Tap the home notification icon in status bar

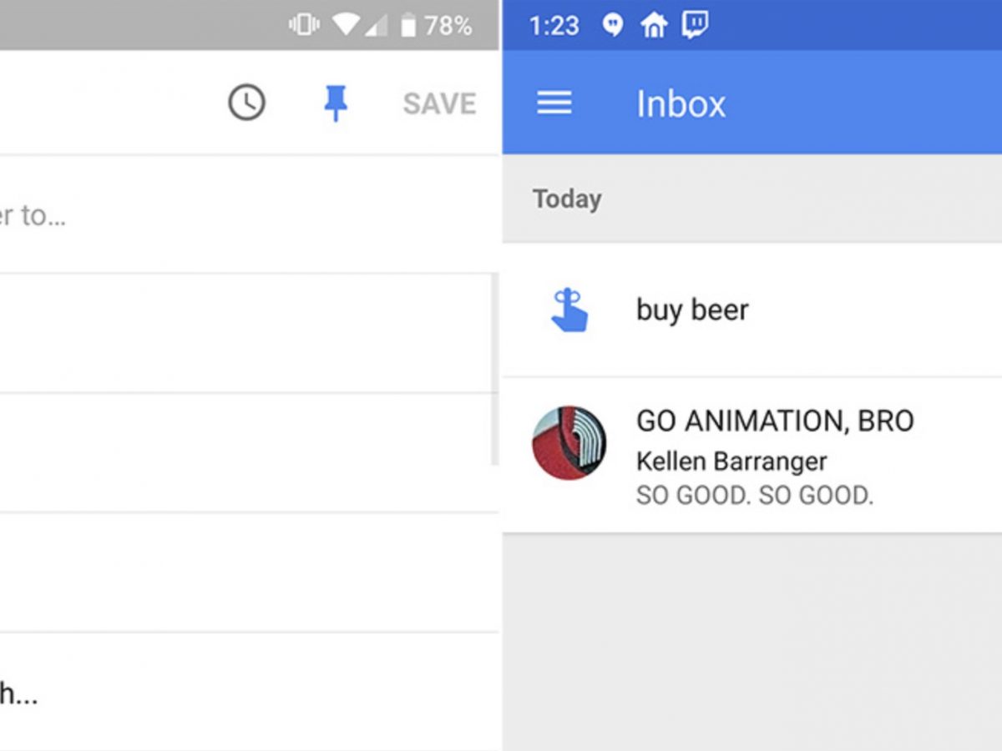(654, 26)
